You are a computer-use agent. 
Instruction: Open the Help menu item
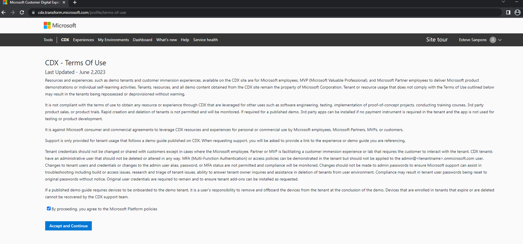[x=185, y=40]
